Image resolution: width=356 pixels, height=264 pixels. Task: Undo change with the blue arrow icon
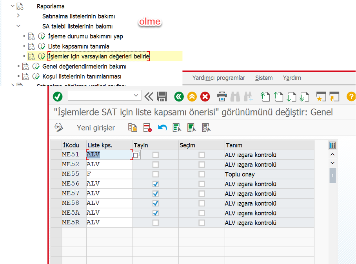click(162, 128)
